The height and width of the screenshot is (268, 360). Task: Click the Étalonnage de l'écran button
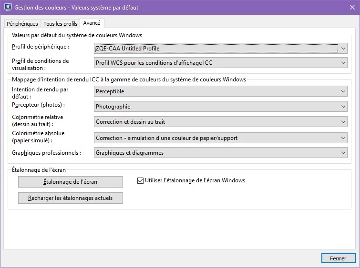71,182
